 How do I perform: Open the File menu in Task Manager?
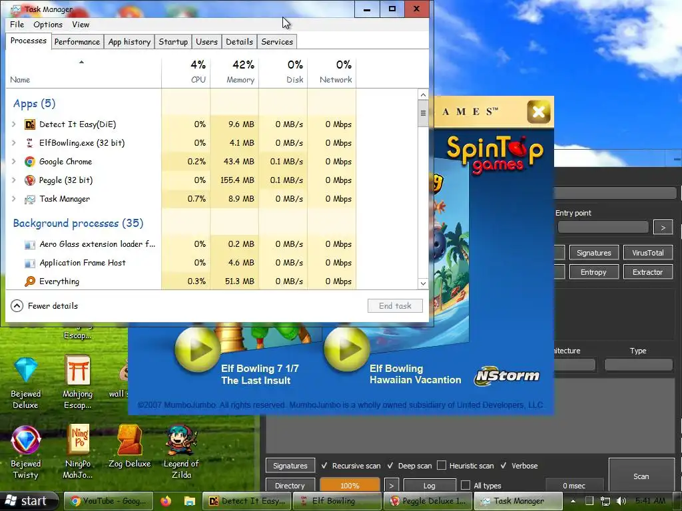pos(17,25)
